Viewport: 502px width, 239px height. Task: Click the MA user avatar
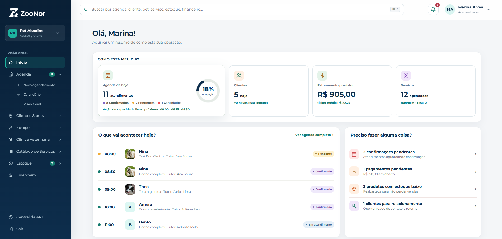pyautogui.click(x=450, y=10)
